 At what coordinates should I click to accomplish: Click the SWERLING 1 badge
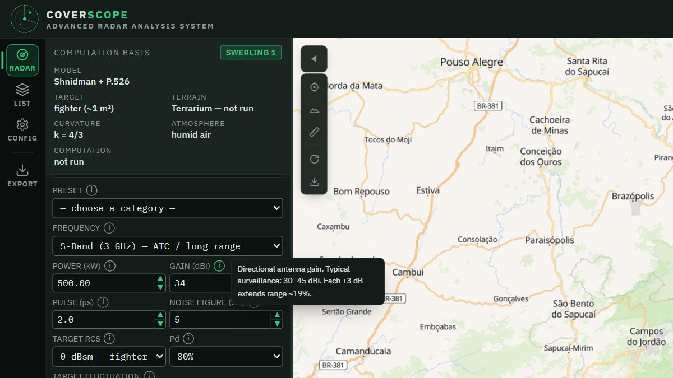coord(251,53)
